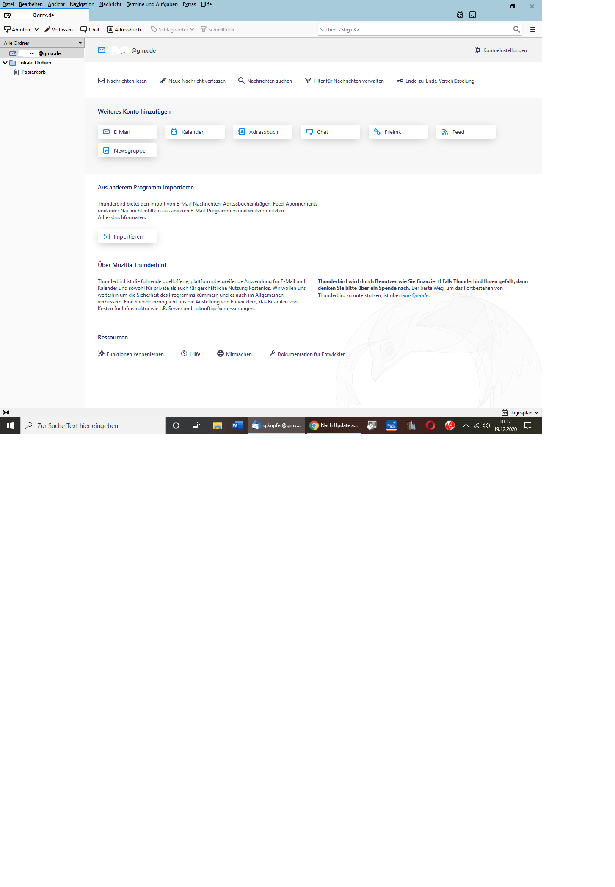615x887 pixels.
Task: Set up a Filelink account
Action: [x=398, y=132]
